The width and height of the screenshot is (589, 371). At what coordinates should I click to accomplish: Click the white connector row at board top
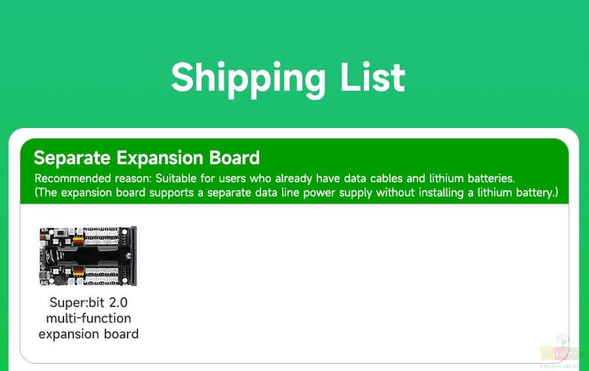[102, 236]
